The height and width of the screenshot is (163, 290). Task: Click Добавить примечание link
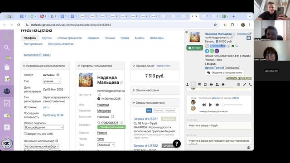click(x=239, y=78)
